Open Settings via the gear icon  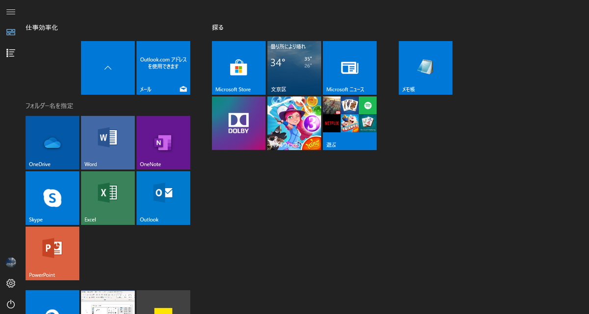coord(11,283)
